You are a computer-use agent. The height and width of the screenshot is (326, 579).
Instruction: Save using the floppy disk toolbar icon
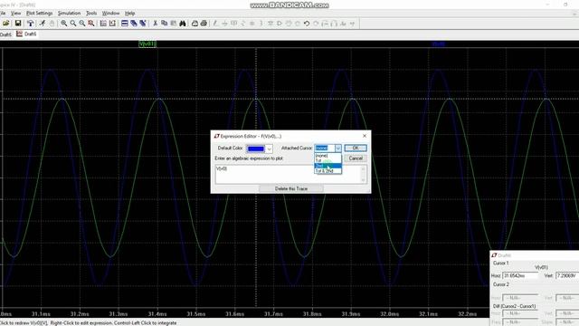point(18,24)
